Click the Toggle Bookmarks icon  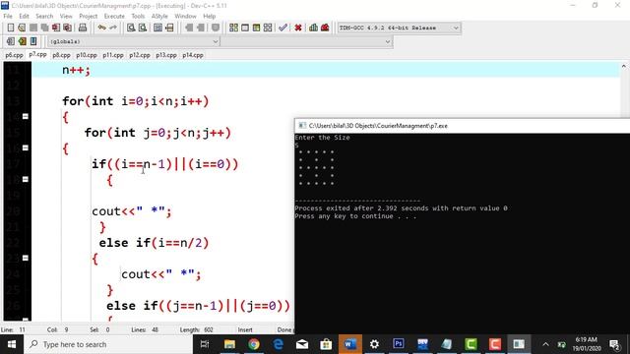coord(22,41)
